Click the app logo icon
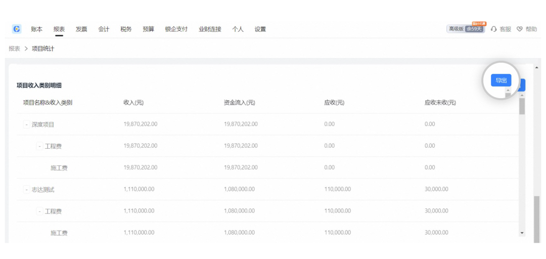The width and height of the screenshot is (546, 259). 17,29
